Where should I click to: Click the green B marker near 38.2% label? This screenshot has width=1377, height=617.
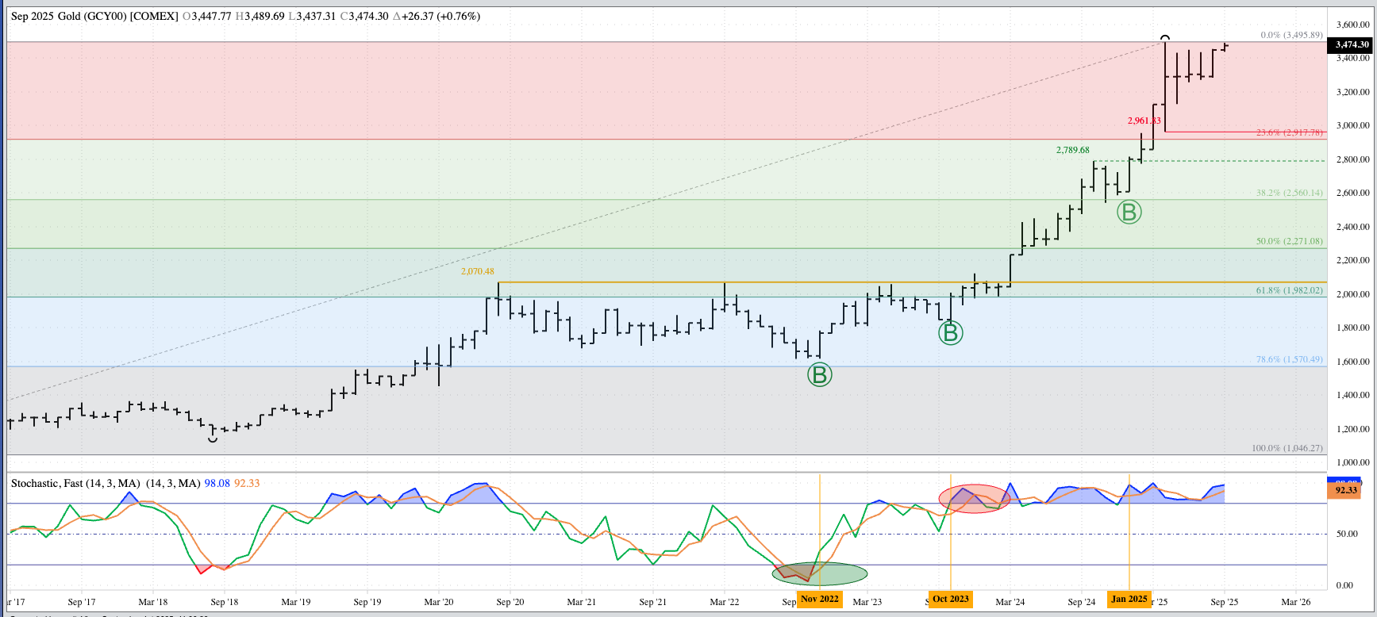tap(1129, 212)
